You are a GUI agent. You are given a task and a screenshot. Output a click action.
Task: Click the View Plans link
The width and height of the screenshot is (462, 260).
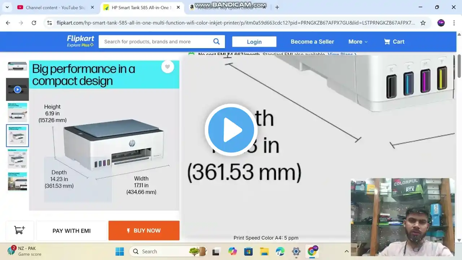342,55
